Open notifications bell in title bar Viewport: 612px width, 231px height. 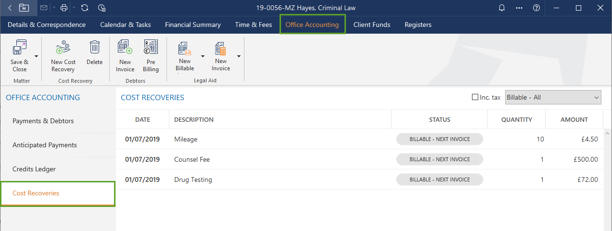coord(502,8)
